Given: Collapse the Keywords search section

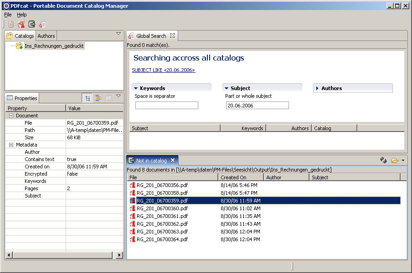Looking at the screenshot, I should tap(136, 88).
